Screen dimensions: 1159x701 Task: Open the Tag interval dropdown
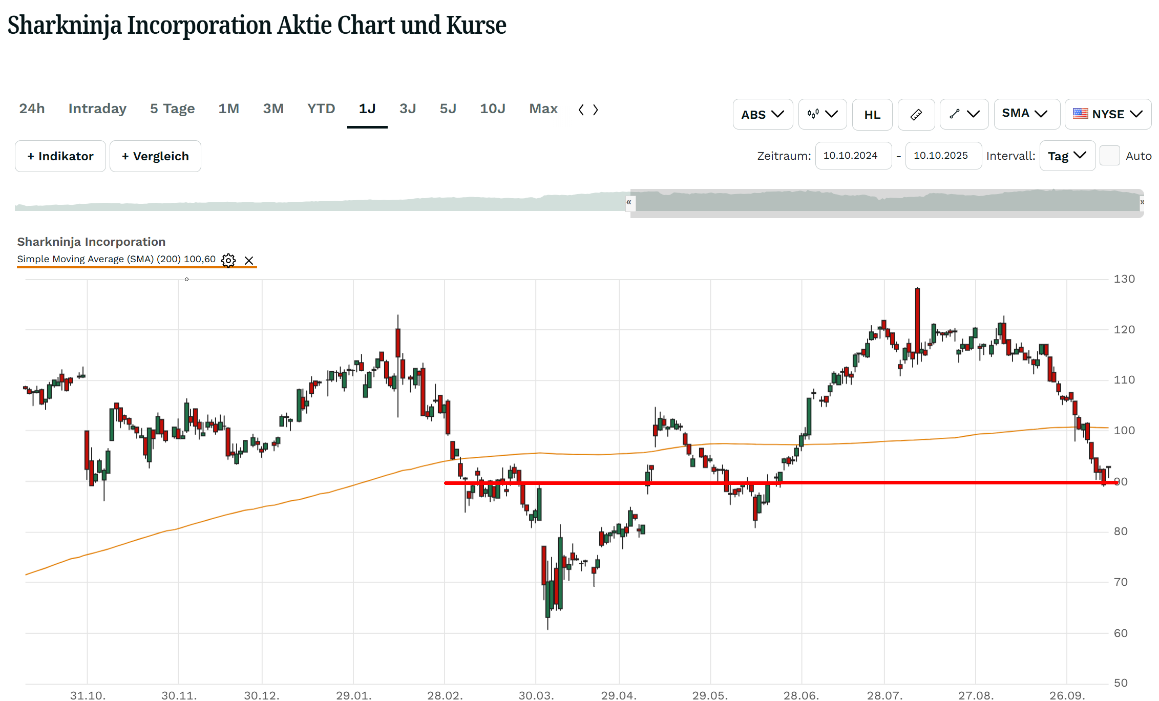click(1067, 156)
